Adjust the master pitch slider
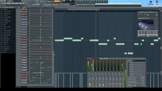The height and width of the screenshot is (91, 162). 30,3
